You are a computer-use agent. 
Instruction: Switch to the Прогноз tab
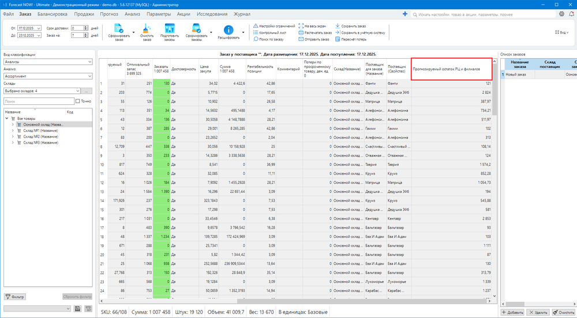click(x=108, y=13)
